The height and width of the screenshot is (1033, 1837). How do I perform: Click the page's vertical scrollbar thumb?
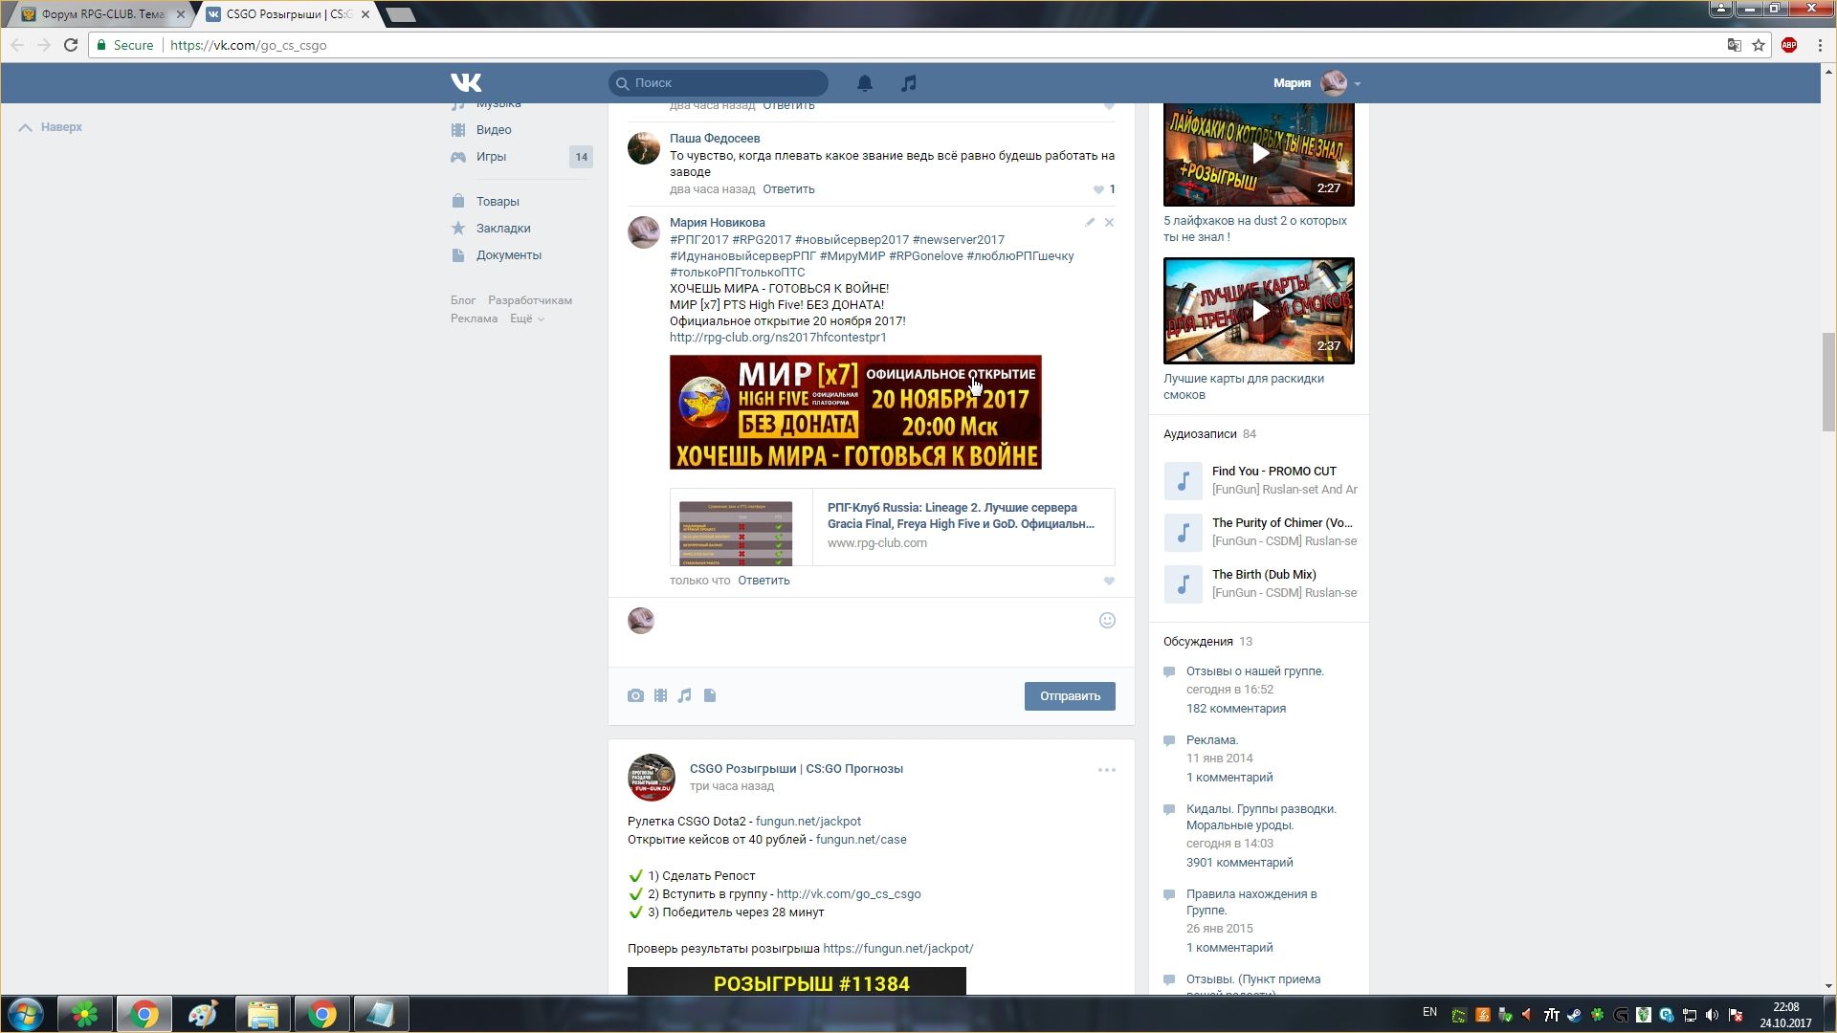[1828, 382]
